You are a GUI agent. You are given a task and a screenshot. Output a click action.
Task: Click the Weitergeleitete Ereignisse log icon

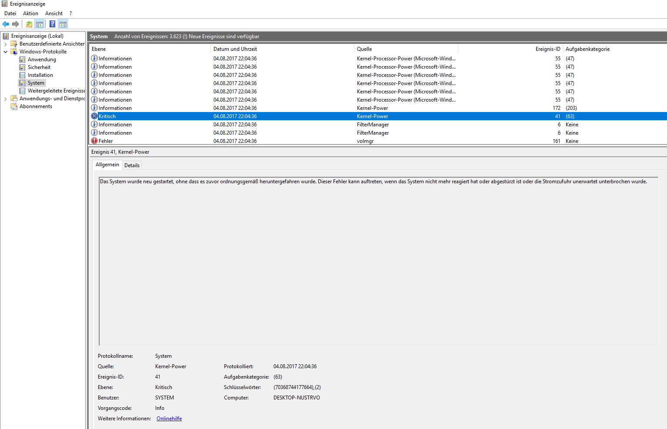[22, 91]
